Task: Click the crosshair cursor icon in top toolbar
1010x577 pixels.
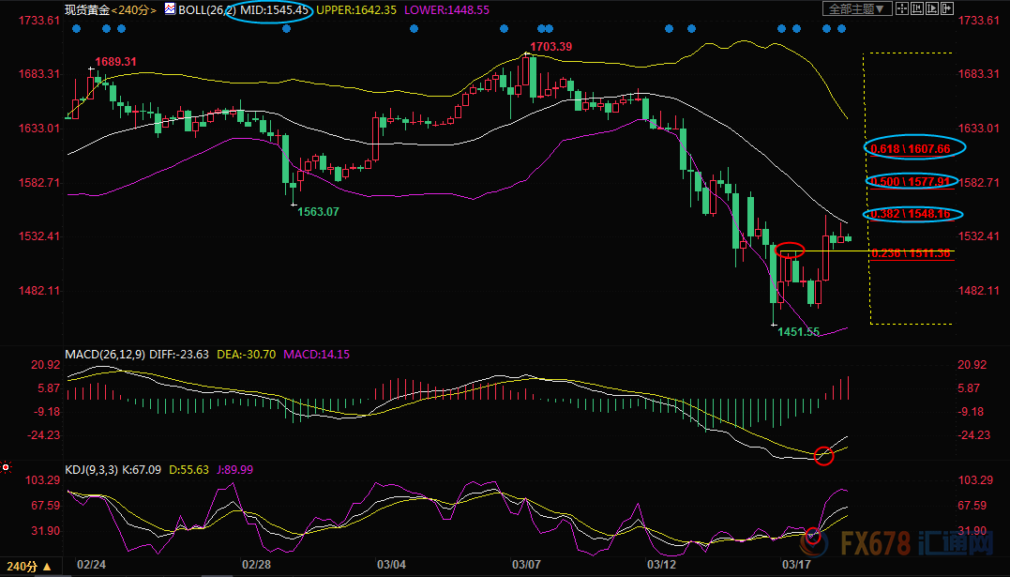Action: [902, 8]
